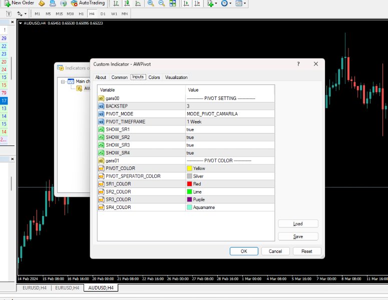Select M5 timeframe

tap(48, 14)
